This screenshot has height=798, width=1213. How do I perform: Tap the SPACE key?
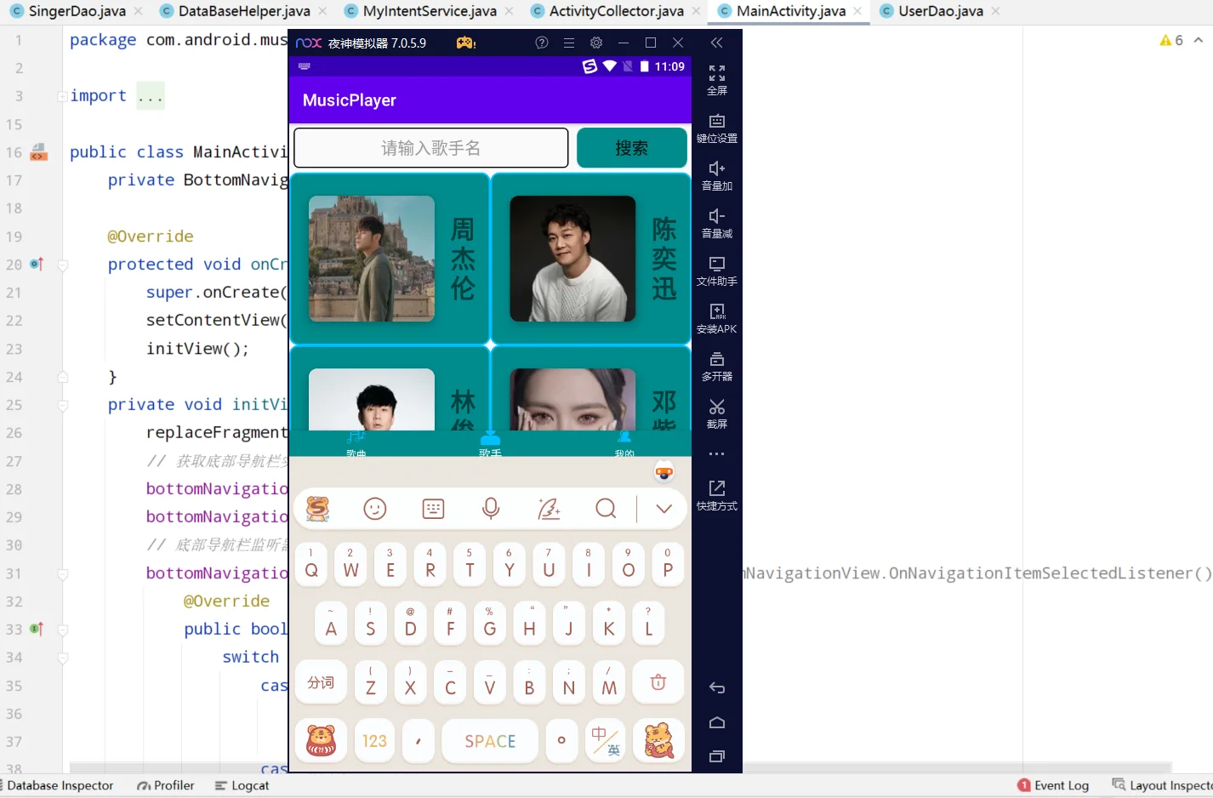(x=490, y=741)
